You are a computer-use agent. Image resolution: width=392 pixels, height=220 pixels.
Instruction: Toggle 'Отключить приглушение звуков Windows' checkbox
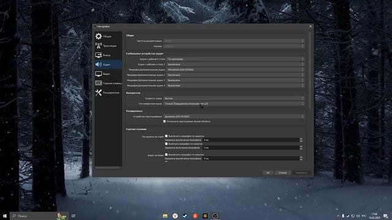point(164,122)
